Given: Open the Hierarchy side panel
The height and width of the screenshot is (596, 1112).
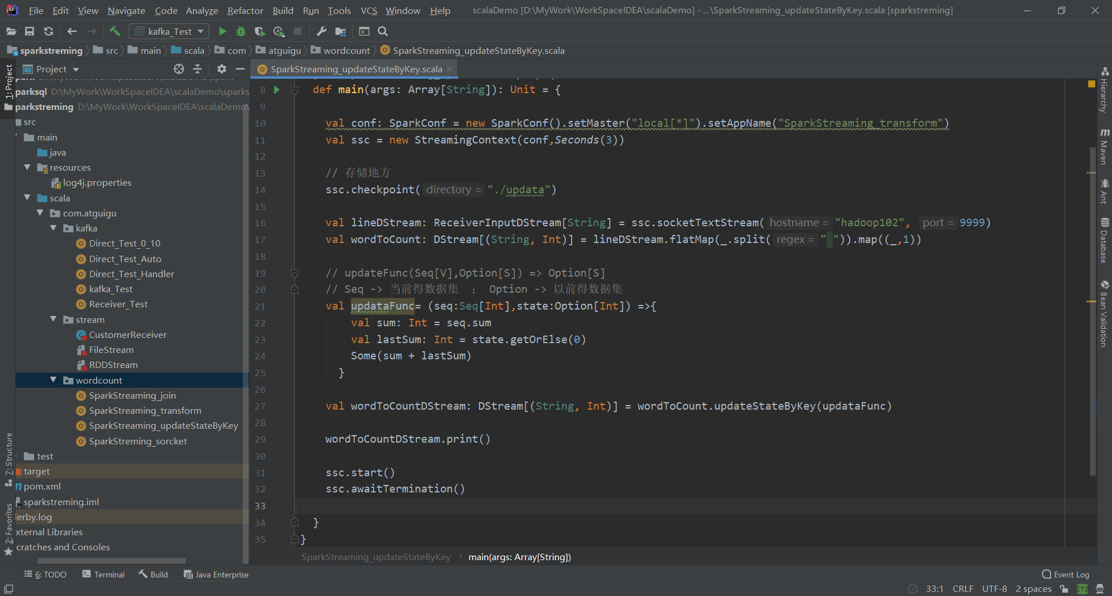Looking at the screenshot, I should click(1104, 90).
